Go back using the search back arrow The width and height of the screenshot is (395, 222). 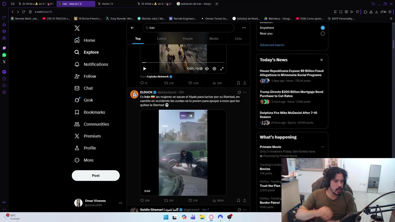pyautogui.click(x=132, y=28)
